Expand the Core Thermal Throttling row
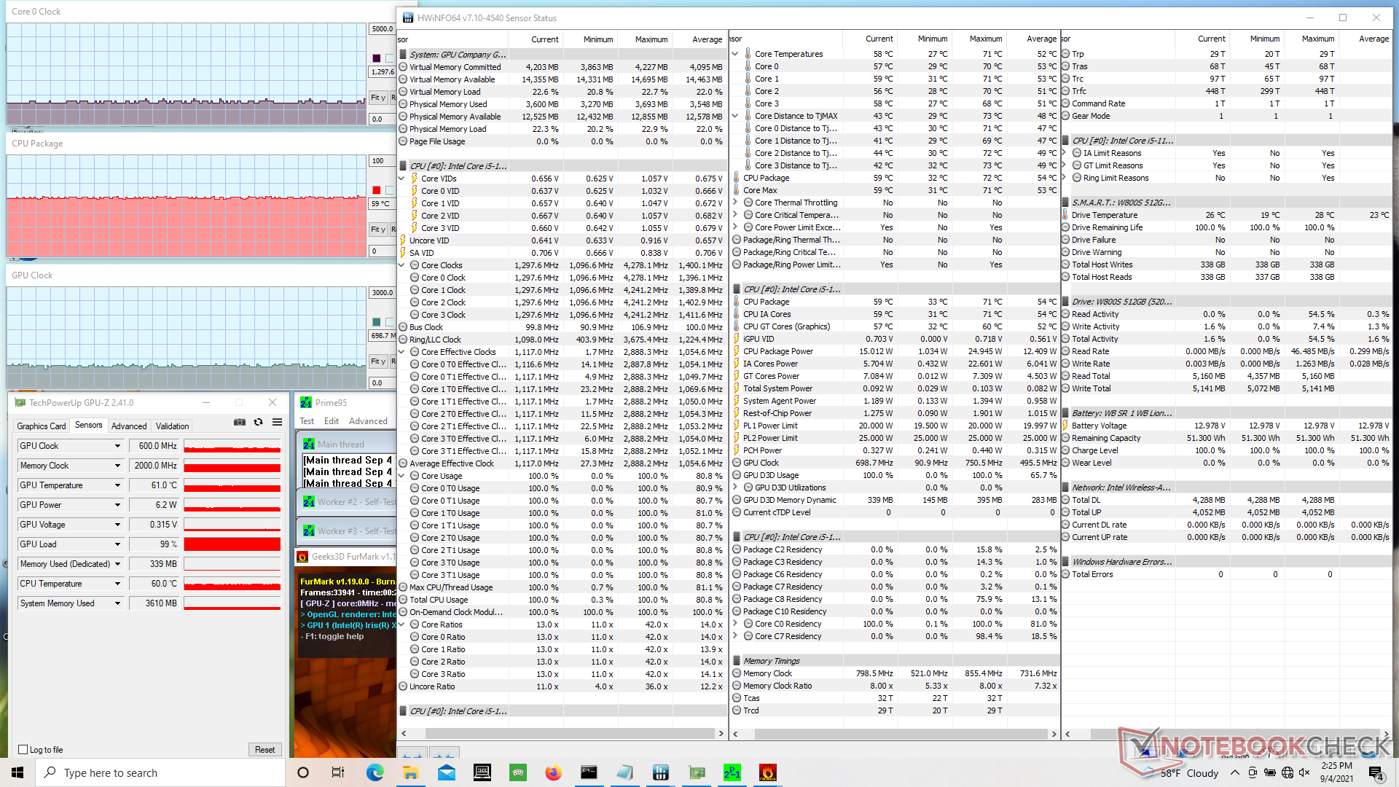The width and height of the screenshot is (1399, 787). coord(735,203)
